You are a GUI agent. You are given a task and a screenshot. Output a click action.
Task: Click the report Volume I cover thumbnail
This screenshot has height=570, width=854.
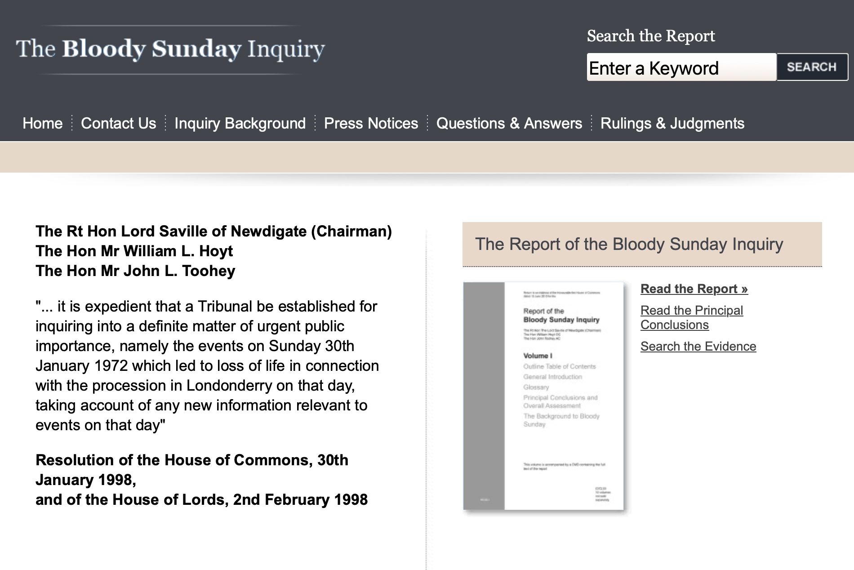[x=543, y=396]
